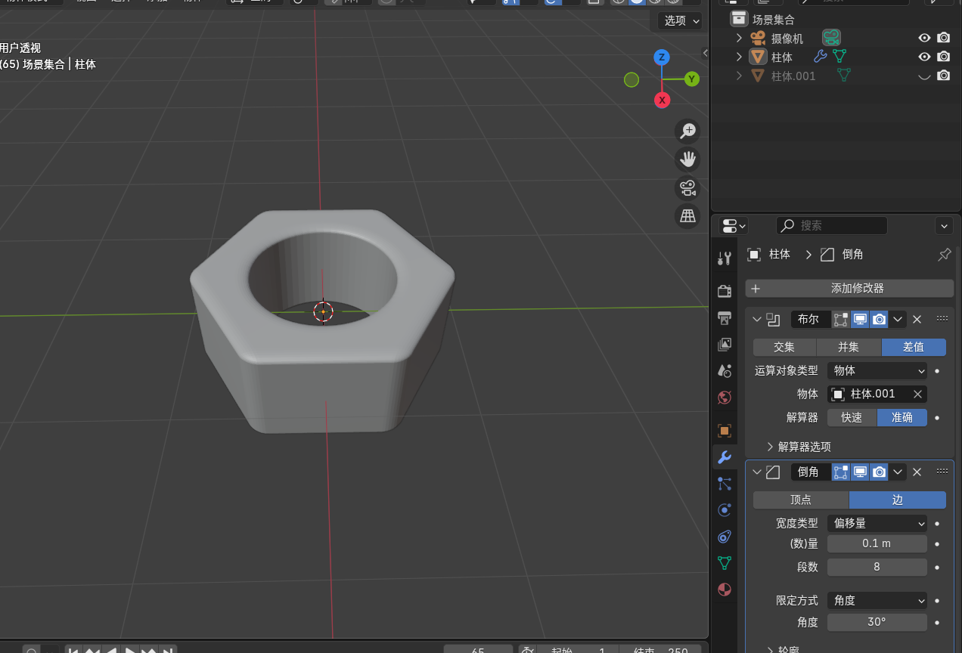
Task: Toggle camera view icon in viewport
Action: pos(687,187)
